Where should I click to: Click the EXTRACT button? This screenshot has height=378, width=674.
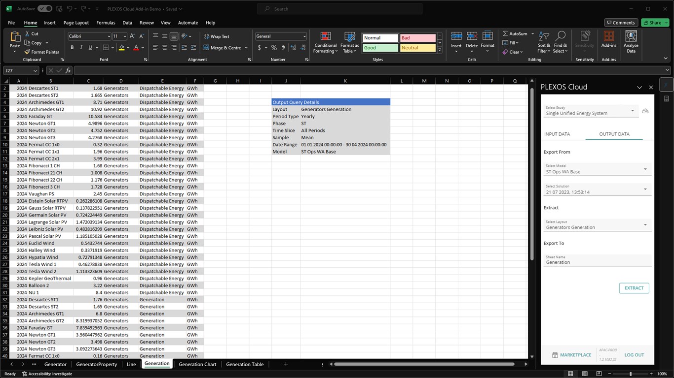634,288
